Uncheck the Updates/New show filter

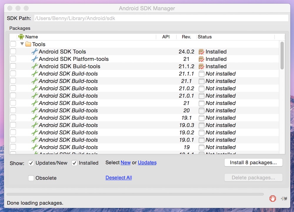(x=31, y=163)
